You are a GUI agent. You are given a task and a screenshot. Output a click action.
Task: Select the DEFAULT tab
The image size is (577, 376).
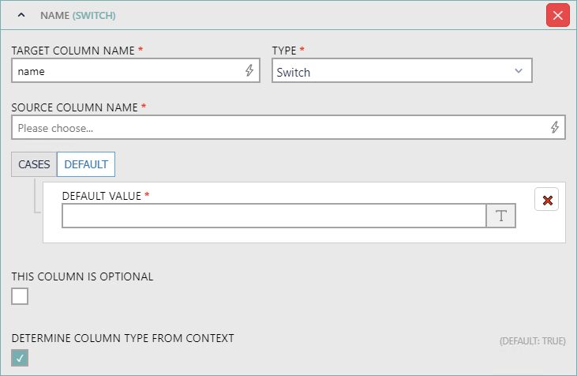86,164
